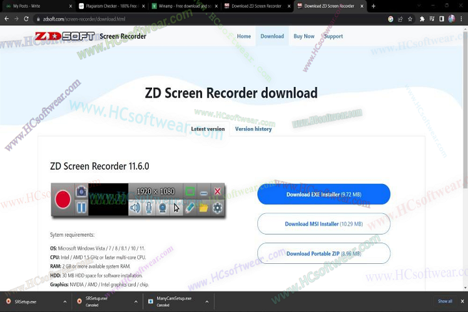Viewport: 468px width, 312px height.
Task: Open the profile avatar menu
Action: tap(452, 19)
